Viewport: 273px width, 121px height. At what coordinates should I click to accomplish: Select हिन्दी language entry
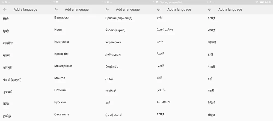point(6,31)
